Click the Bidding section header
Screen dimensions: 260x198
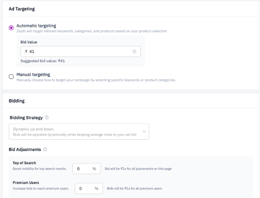[x=17, y=101]
